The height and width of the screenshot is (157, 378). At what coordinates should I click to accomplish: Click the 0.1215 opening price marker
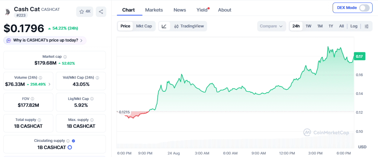coord(125,112)
